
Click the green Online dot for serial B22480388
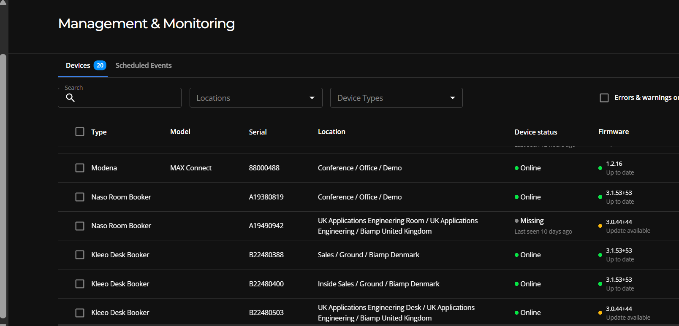[x=516, y=255]
